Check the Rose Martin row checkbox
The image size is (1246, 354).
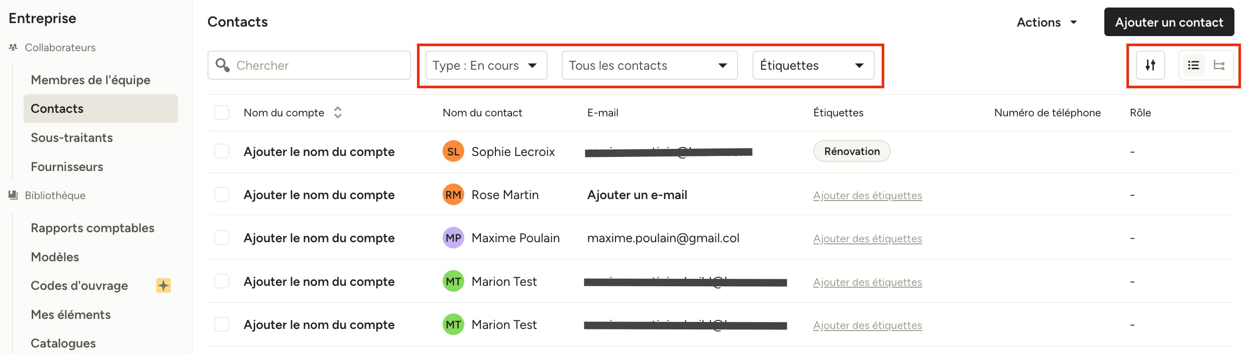pos(222,195)
